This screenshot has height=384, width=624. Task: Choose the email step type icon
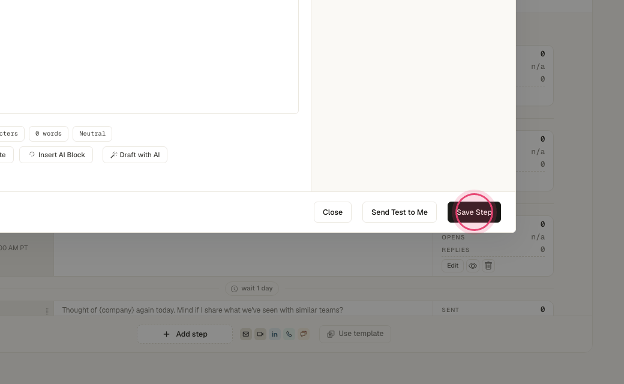[x=246, y=334]
